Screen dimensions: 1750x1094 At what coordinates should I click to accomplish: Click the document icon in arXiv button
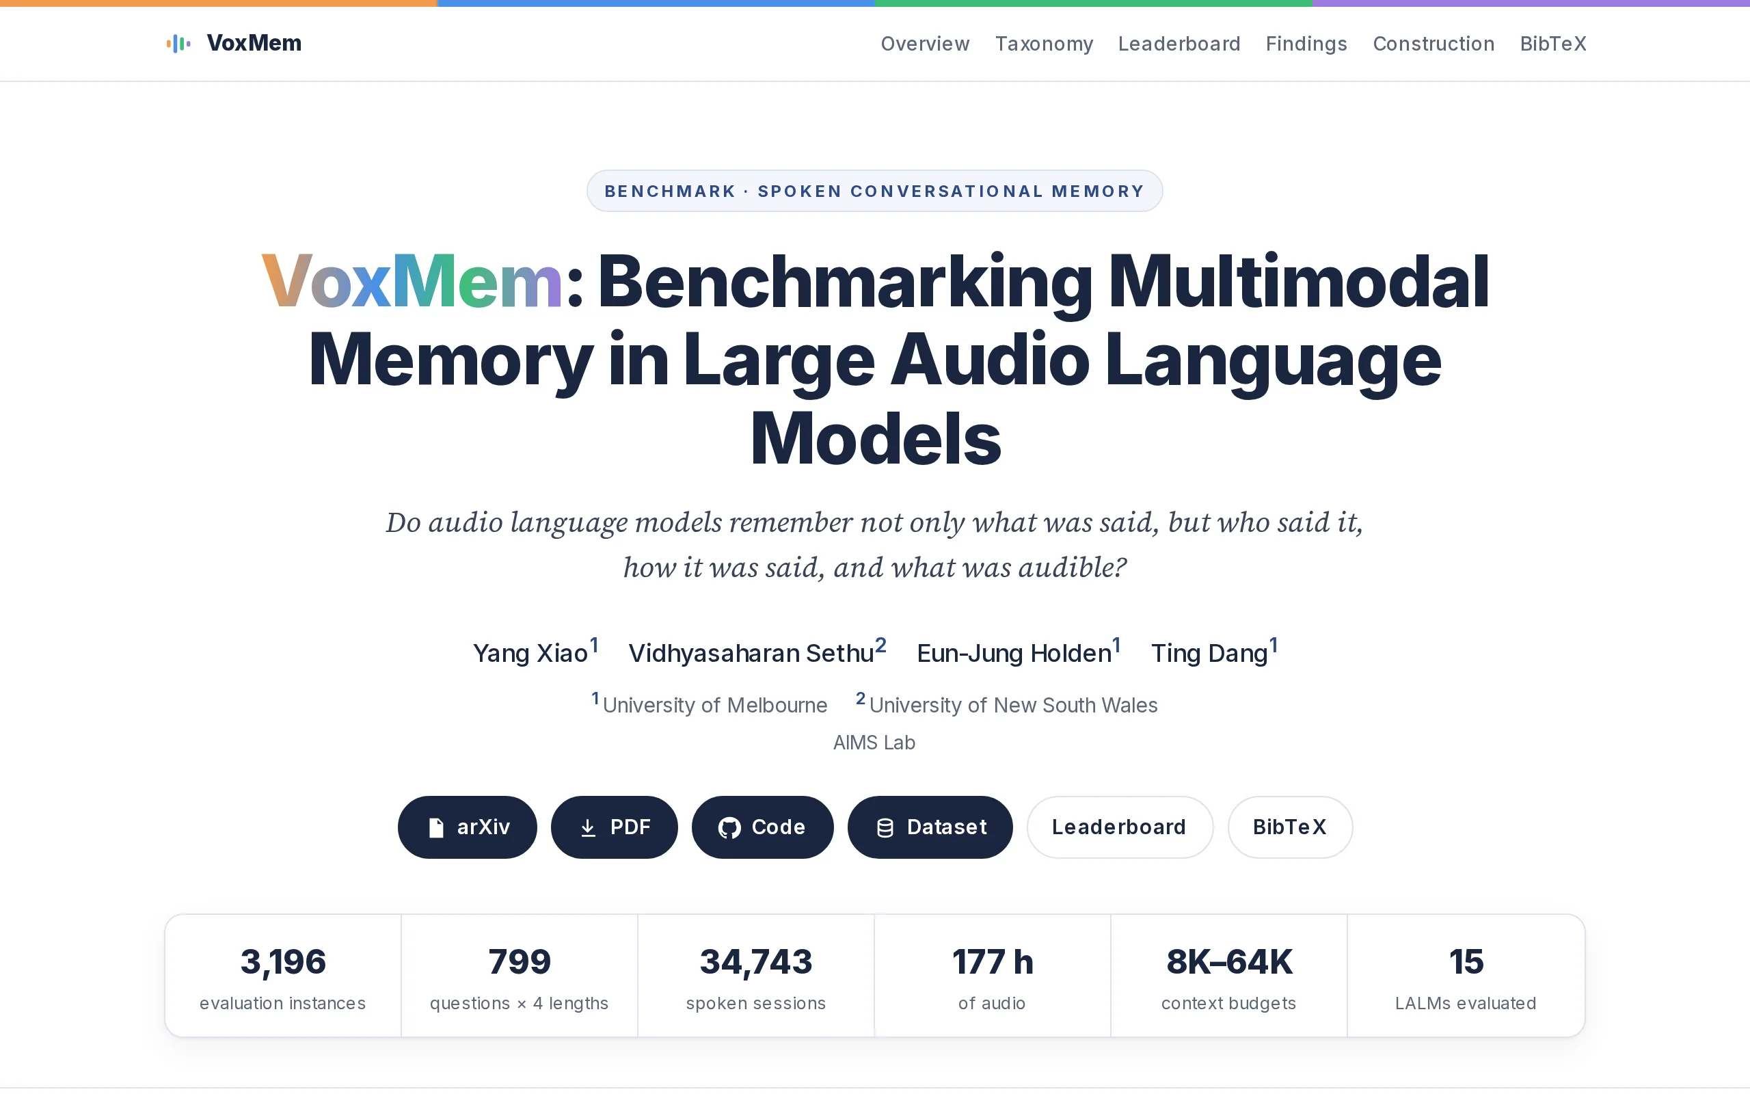pos(436,828)
